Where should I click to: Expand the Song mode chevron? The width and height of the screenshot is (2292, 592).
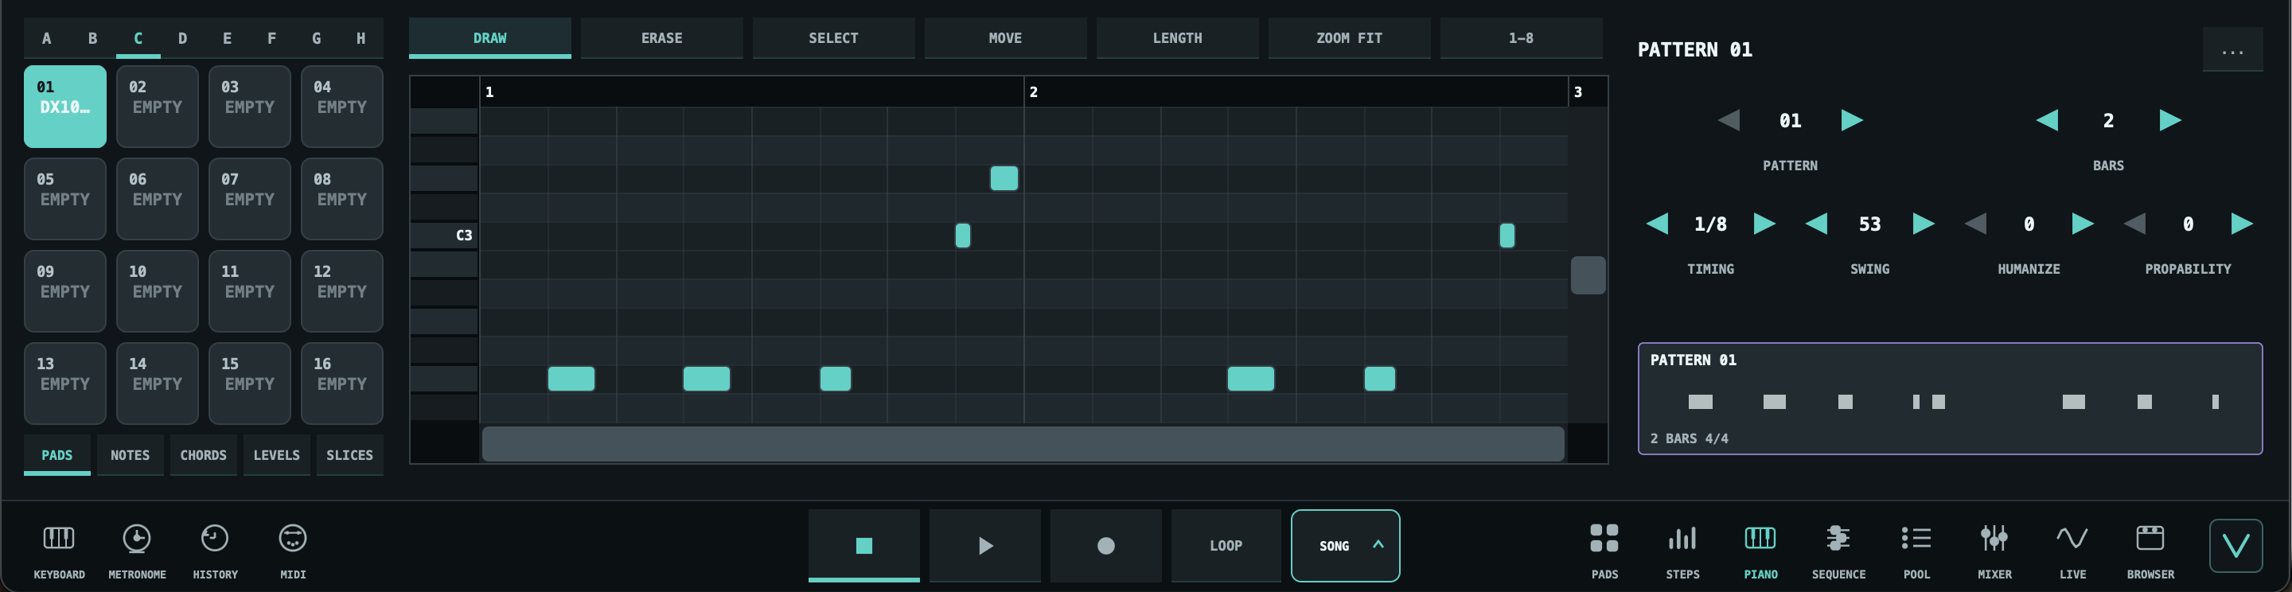point(1378,545)
